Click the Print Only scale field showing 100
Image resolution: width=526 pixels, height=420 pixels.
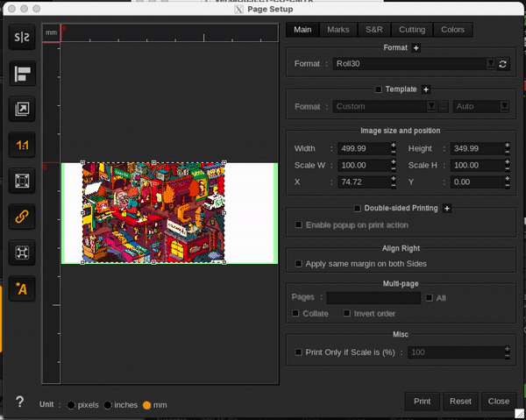[x=456, y=352]
